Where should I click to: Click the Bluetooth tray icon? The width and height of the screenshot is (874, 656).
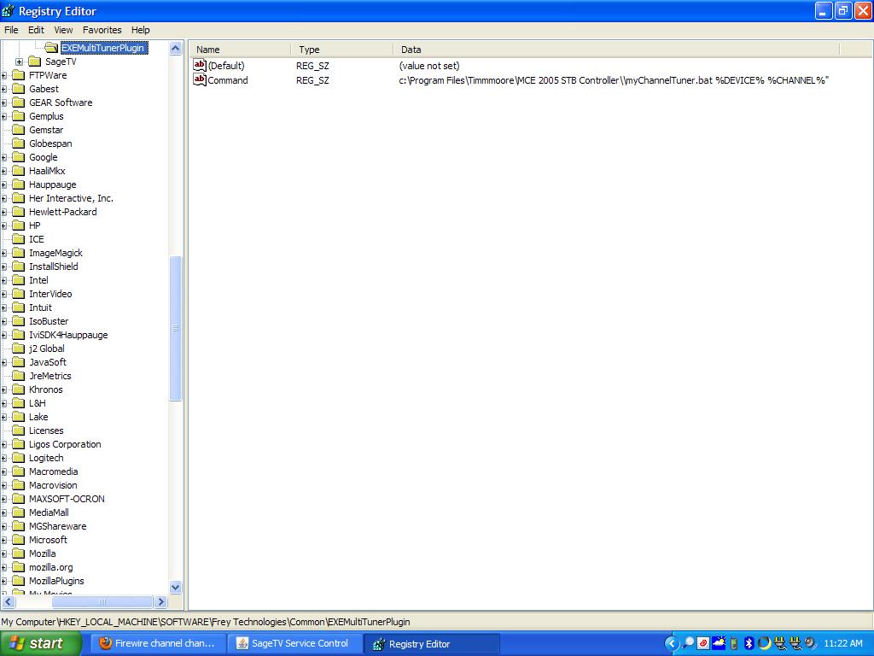point(749,643)
